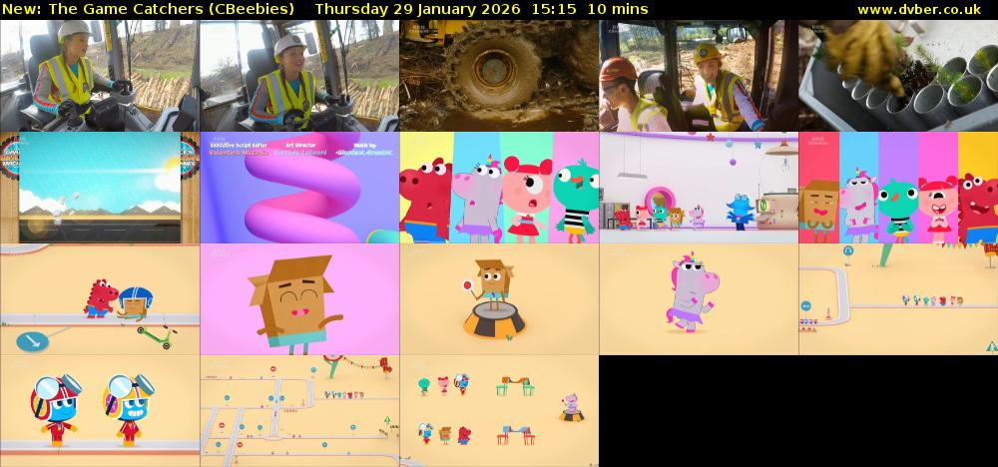Click the duration text '10 mins'
The image size is (998, 467).
[618, 9]
